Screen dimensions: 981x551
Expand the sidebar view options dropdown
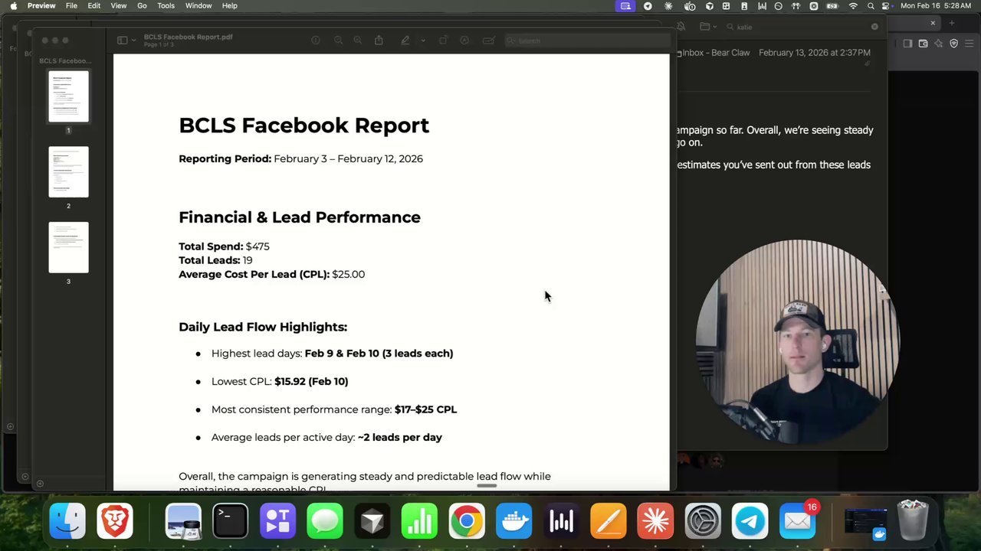[132, 40]
